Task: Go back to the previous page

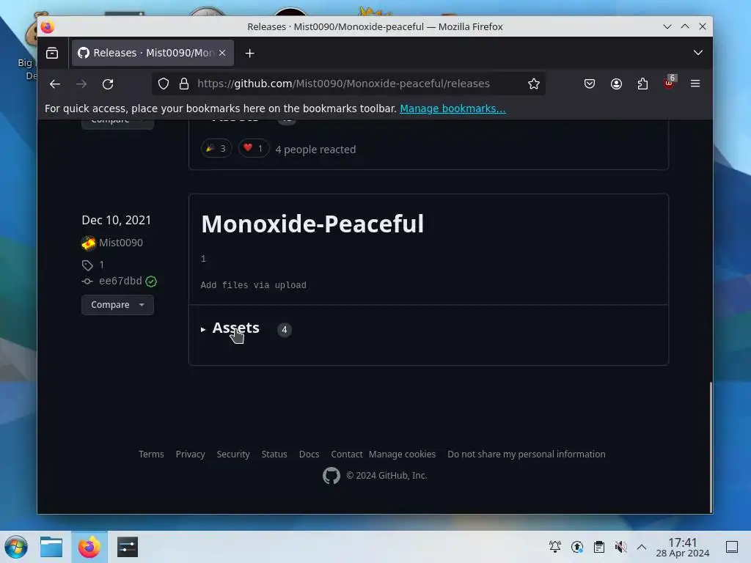Action: (55, 84)
